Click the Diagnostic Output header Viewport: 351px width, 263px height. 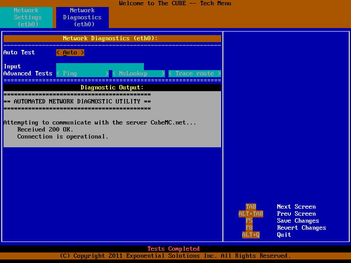coord(112,87)
